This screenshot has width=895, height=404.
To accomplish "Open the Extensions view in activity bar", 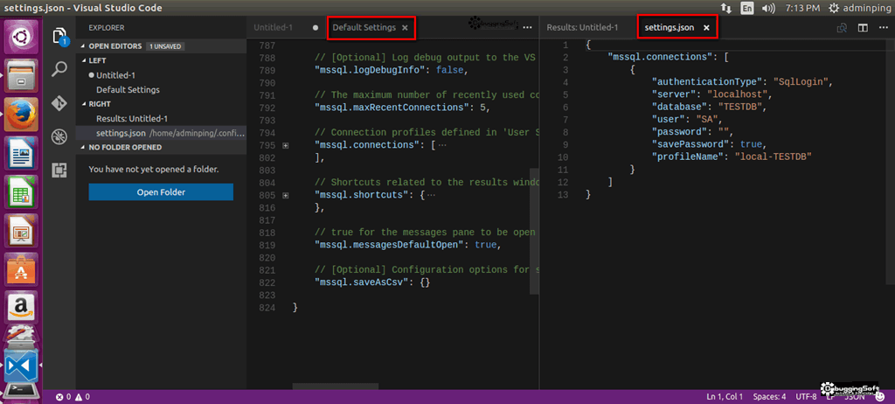I will click(59, 170).
